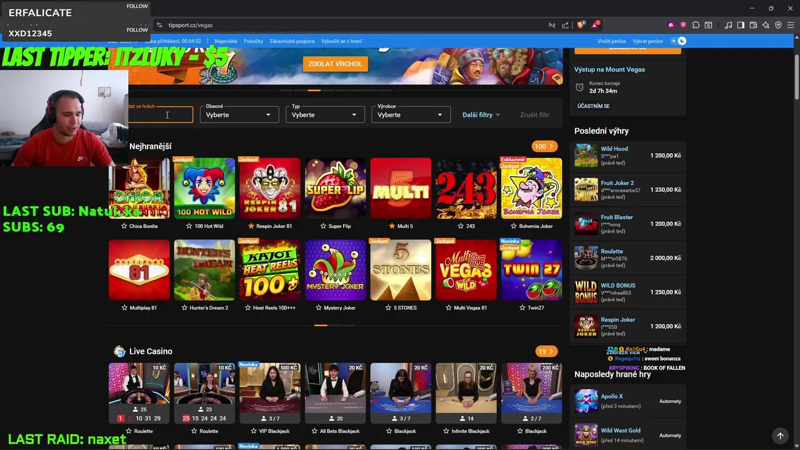This screenshot has width=800, height=450.
Task: Favorite Mystery Joker with its star
Action: [319, 307]
